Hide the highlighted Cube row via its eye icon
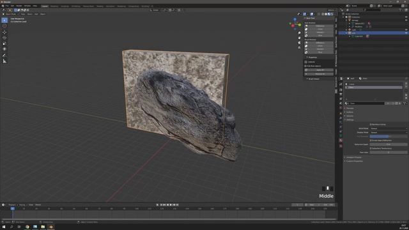 pyautogui.click(x=406, y=33)
